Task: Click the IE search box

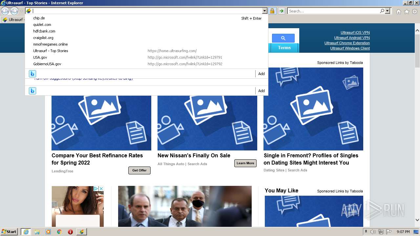Action: click(334, 11)
